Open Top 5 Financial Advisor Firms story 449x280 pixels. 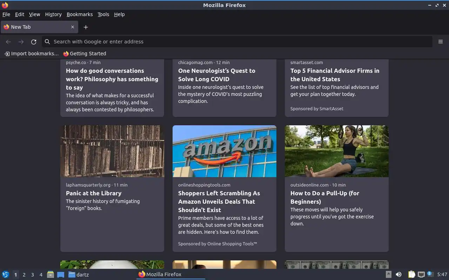tap(335, 75)
